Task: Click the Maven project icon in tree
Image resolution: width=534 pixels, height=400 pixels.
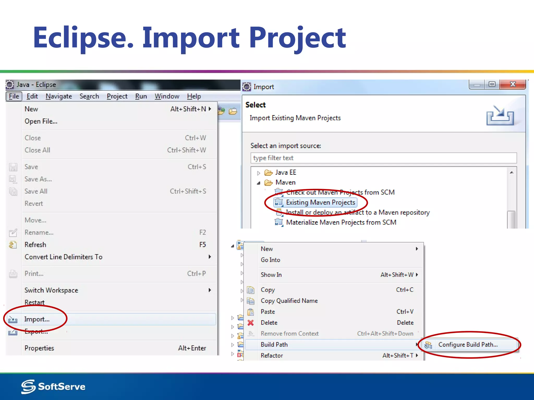Action: [x=240, y=245]
